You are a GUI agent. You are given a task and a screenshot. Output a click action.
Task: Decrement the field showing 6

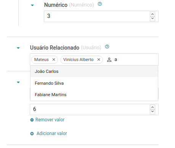click(x=153, y=112)
